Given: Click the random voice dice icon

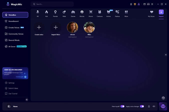Looking at the screenshot, I should (x=163, y=98).
